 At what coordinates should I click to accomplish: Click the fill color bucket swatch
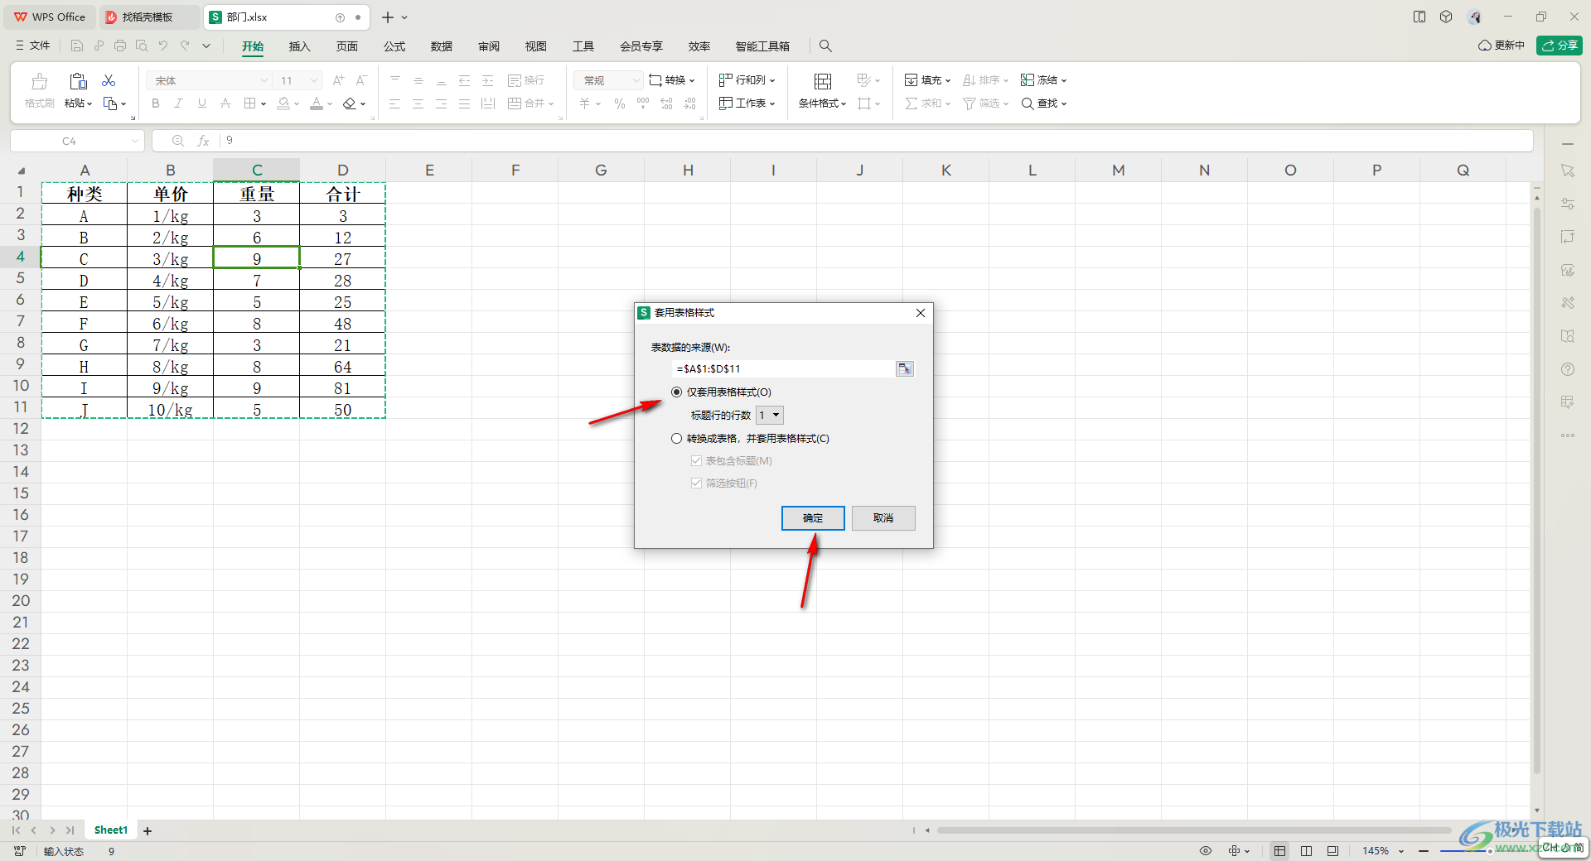click(283, 103)
